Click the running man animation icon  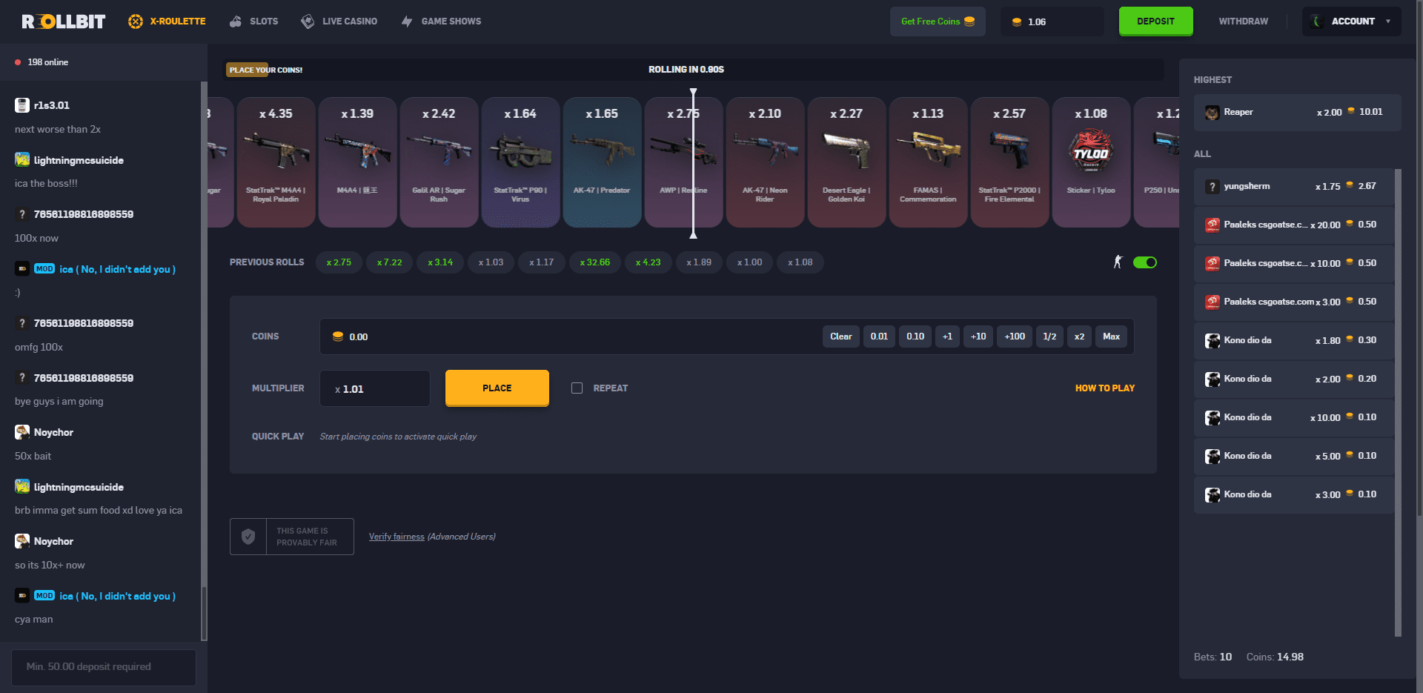coord(1118,262)
